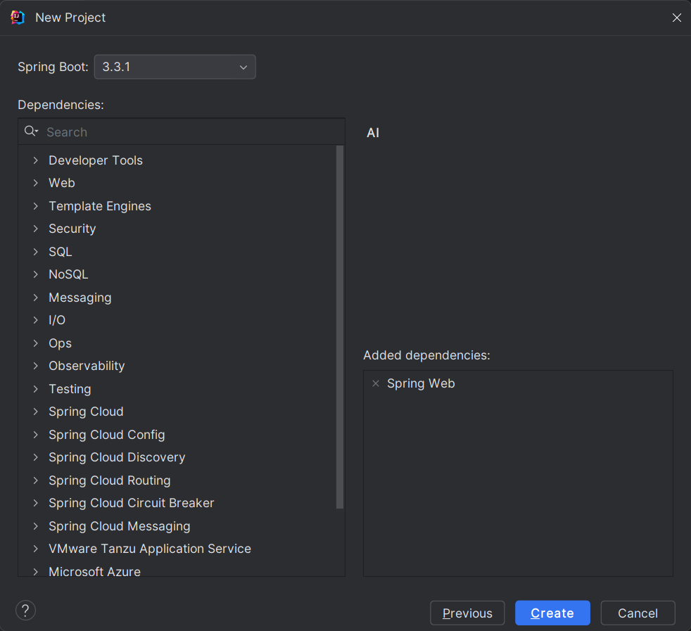Select VMware Tanzu Application Service item

pos(149,549)
